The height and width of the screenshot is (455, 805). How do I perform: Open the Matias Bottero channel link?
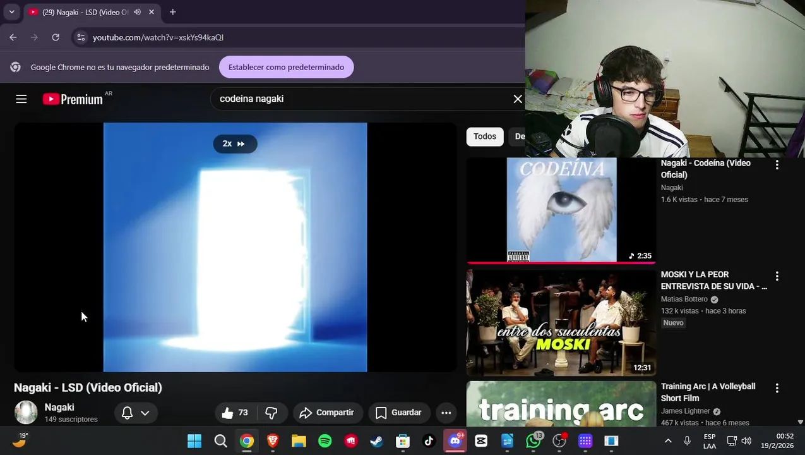(x=684, y=299)
